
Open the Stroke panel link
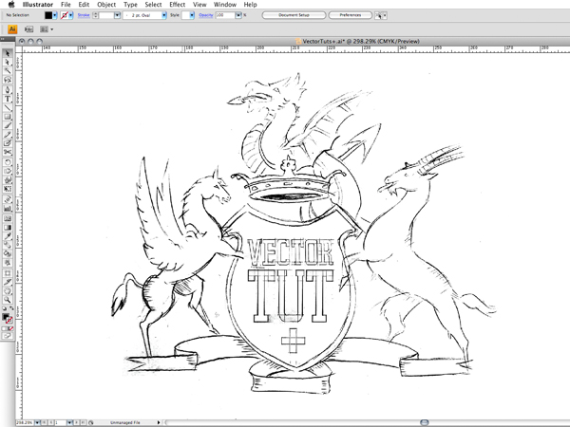point(84,15)
